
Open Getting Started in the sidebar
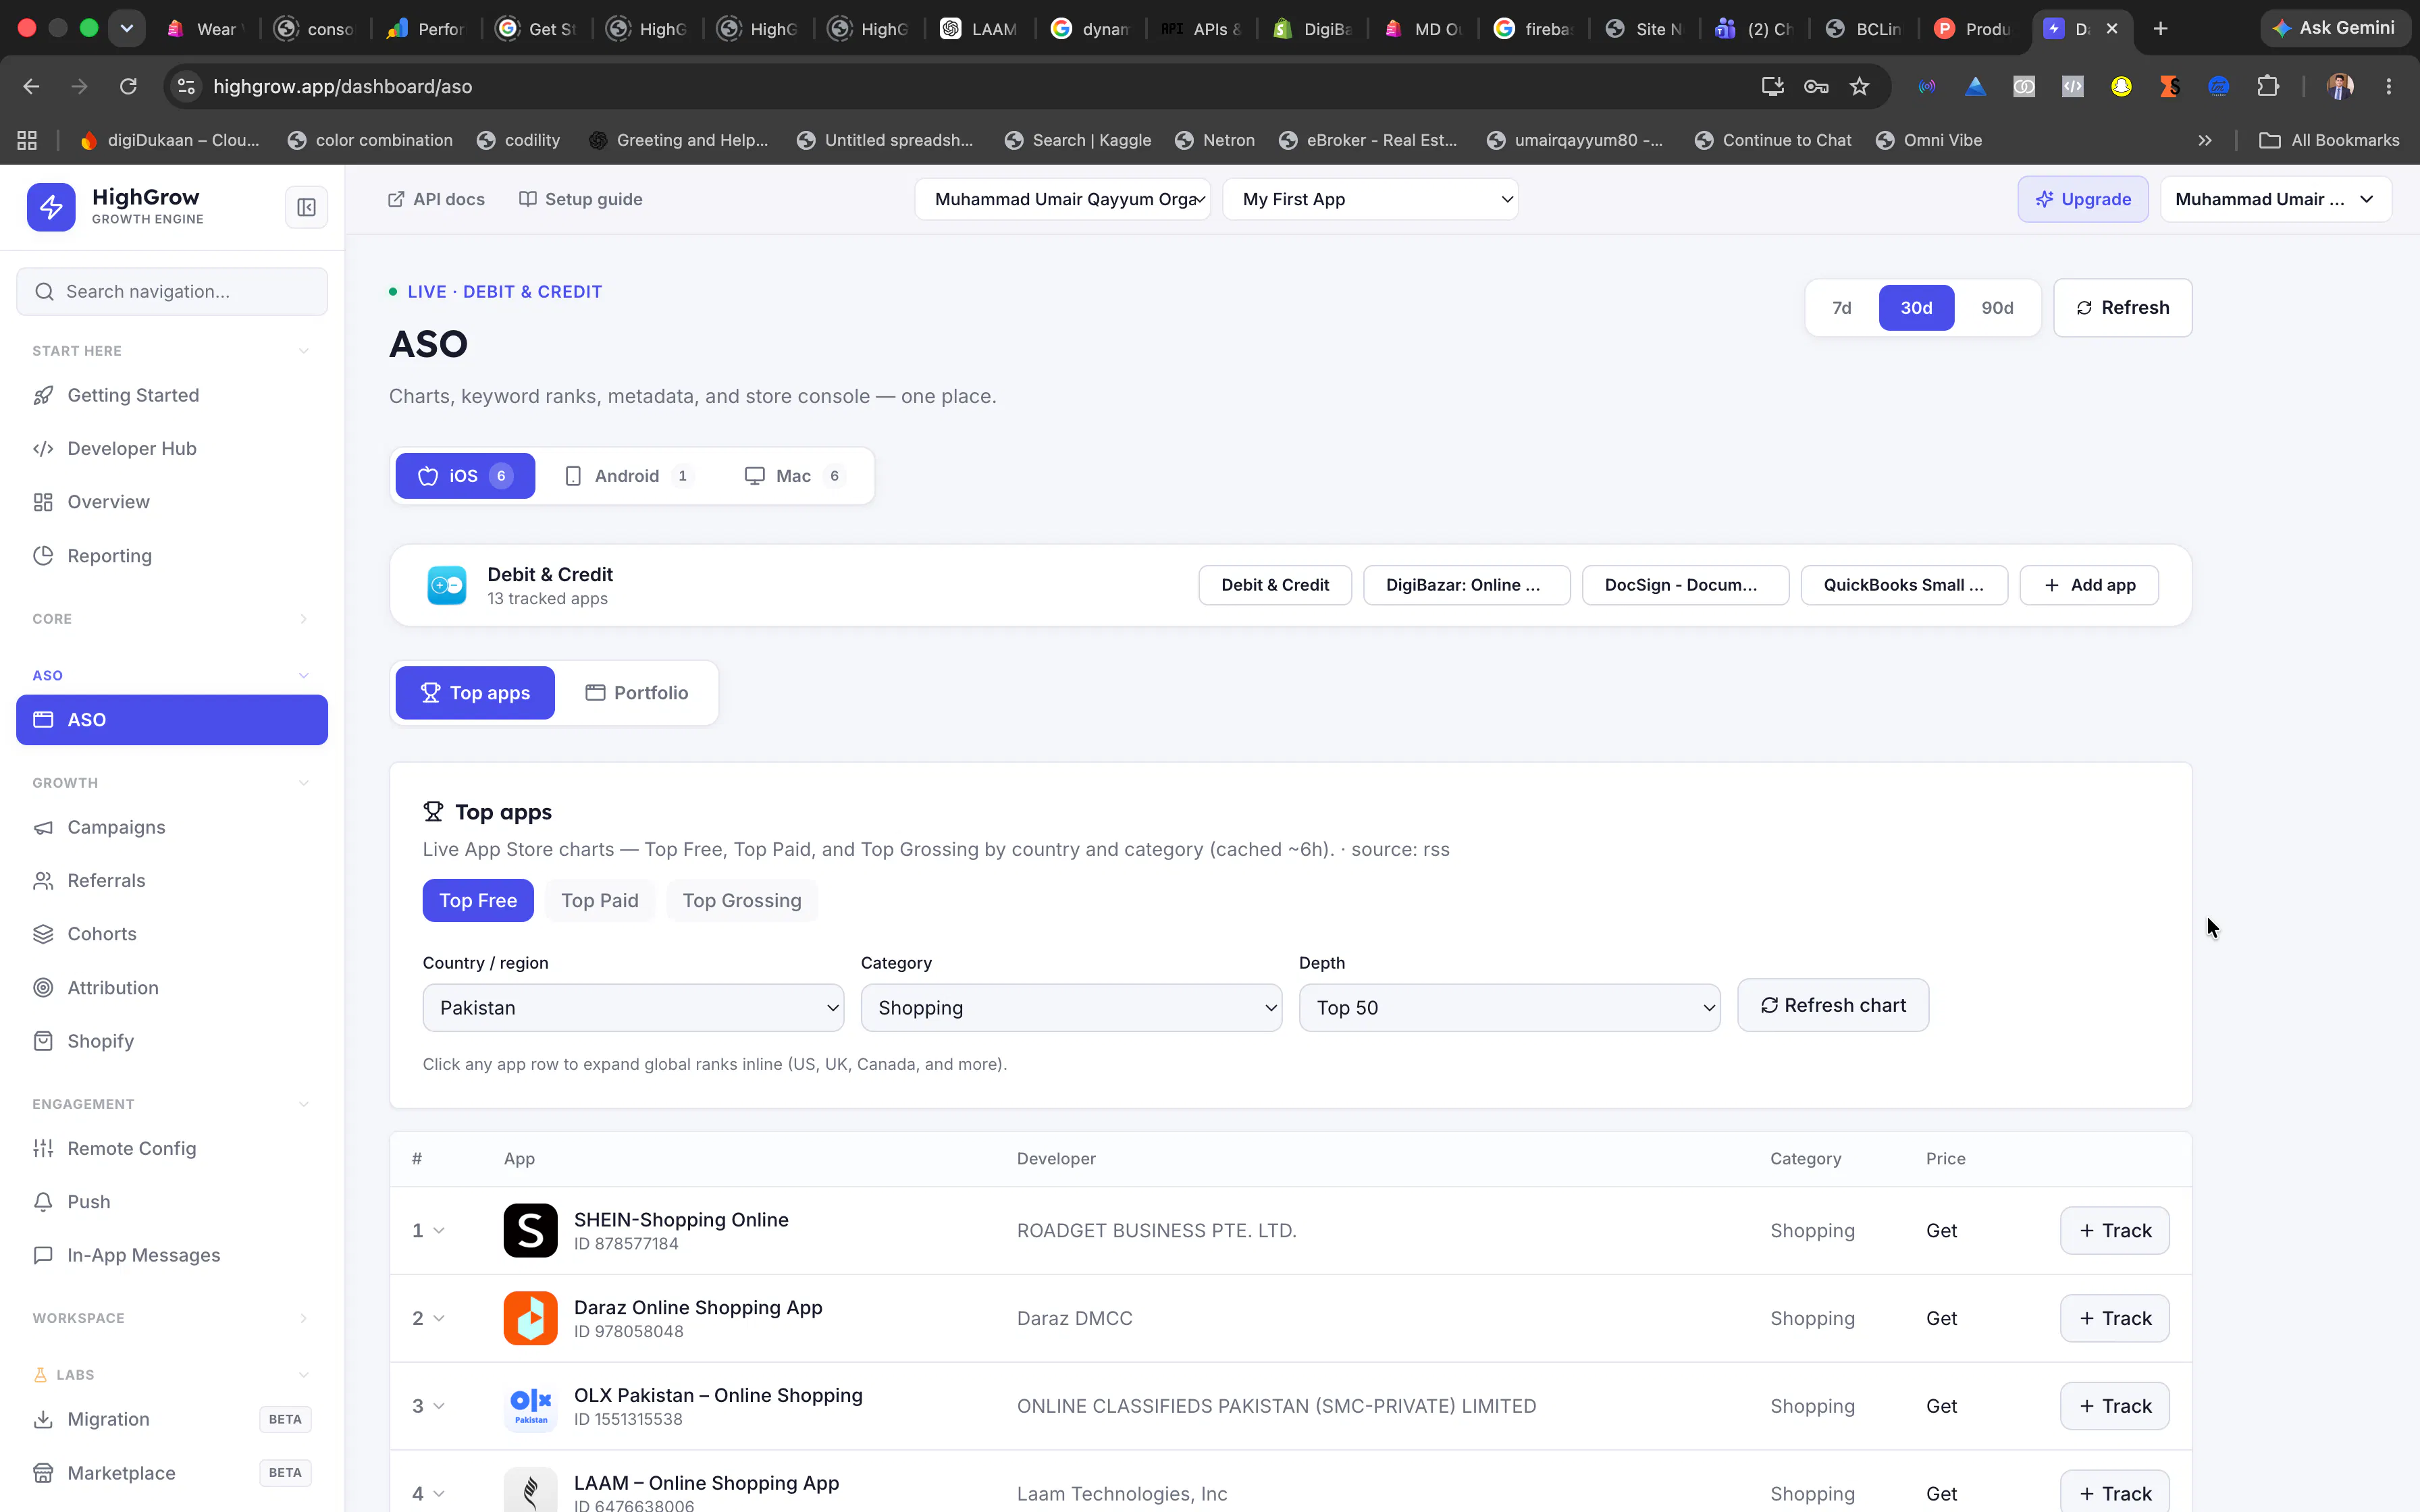coord(172,395)
